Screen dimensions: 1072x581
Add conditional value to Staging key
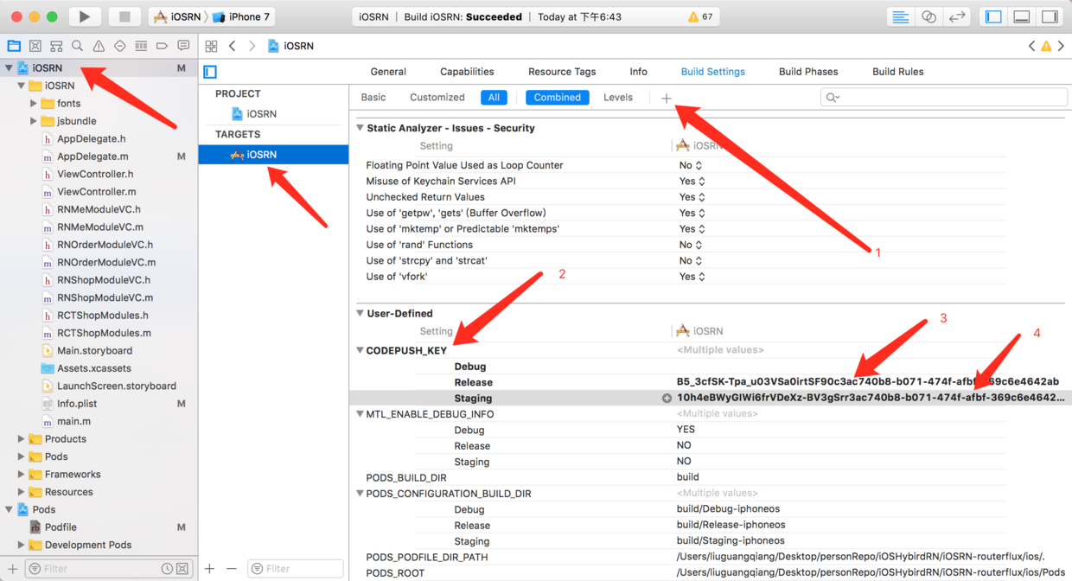[667, 399]
